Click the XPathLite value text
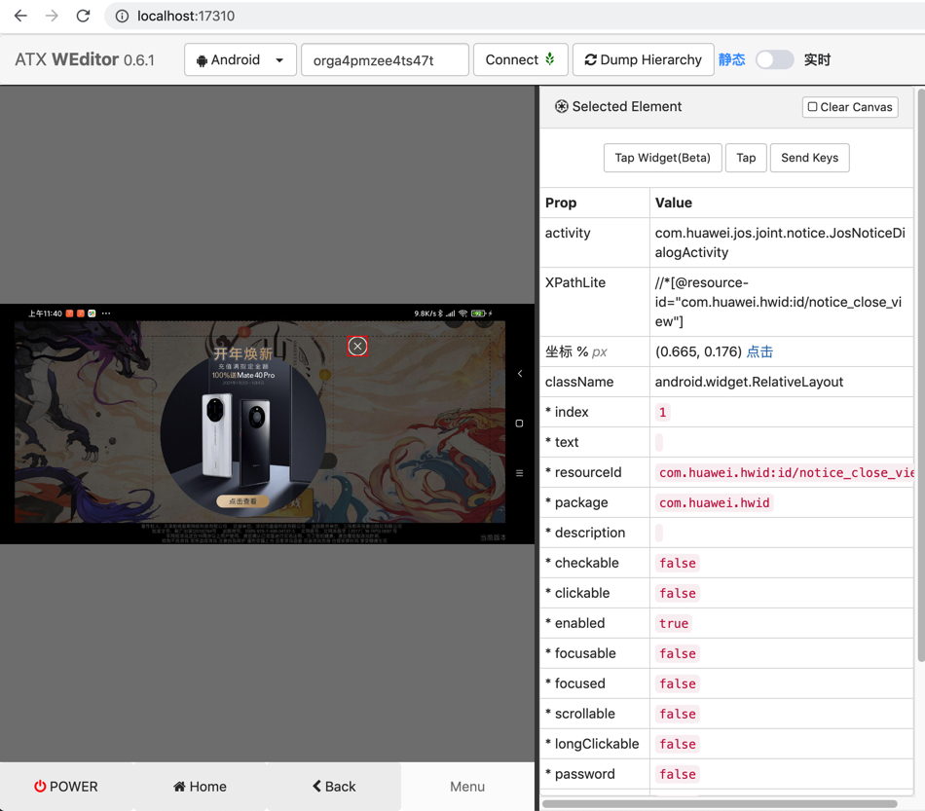Screen dimensions: 925x811 click(778, 302)
